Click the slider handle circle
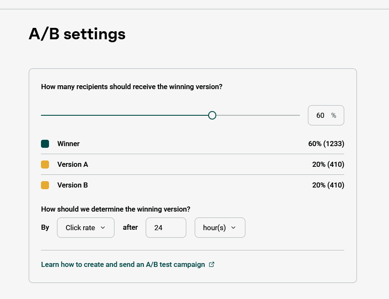The image size is (389, 299). click(212, 115)
